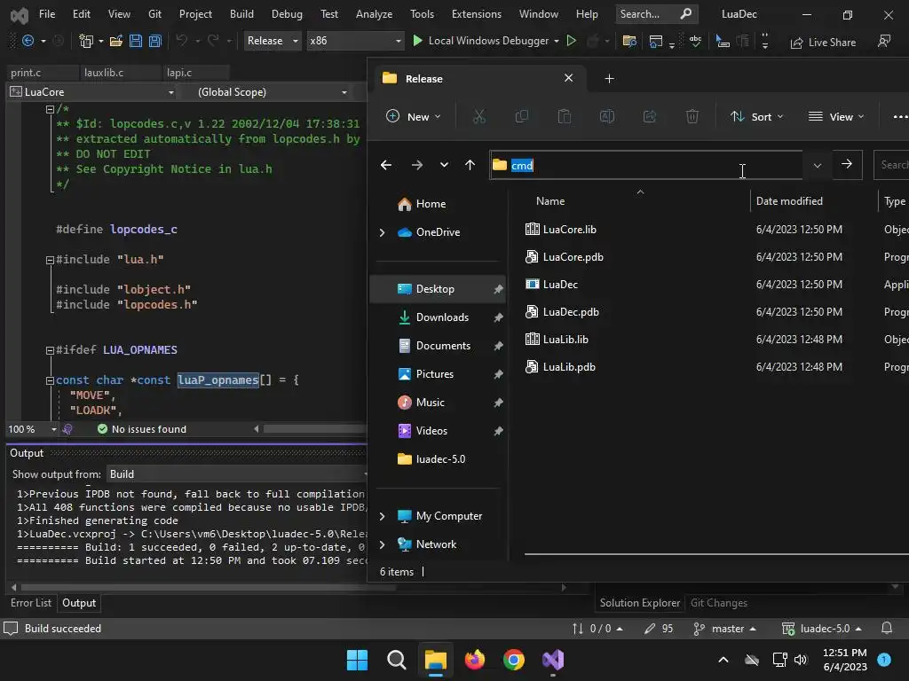This screenshot has width=909, height=681.
Task: Open the Global Scope dropdown
Action: 272,92
